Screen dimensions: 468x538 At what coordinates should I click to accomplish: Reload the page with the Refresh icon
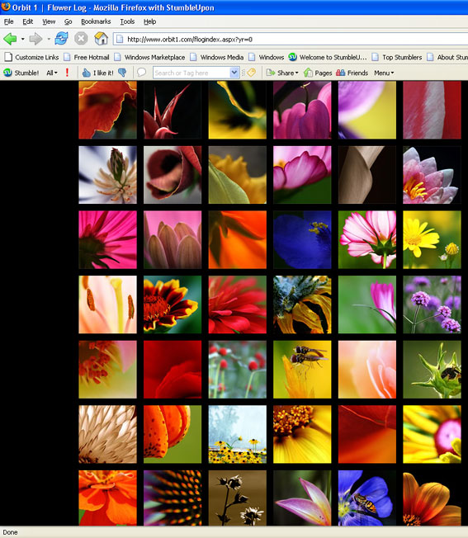(61, 39)
